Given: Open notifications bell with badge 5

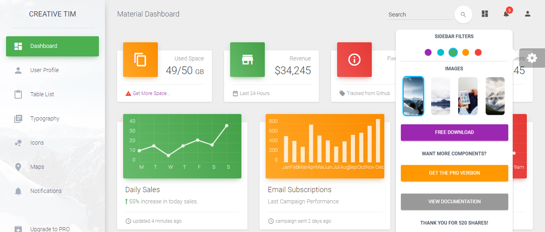Looking at the screenshot, I should (x=506, y=14).
